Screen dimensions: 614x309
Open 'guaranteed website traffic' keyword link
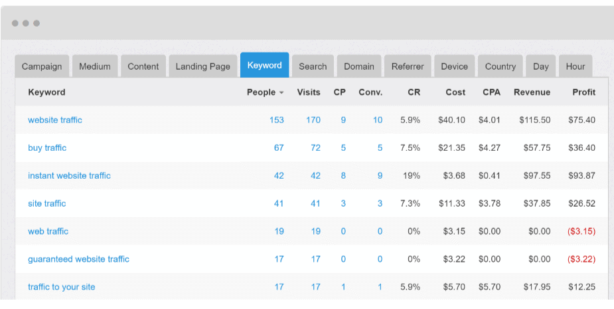(x=78, y=259)
